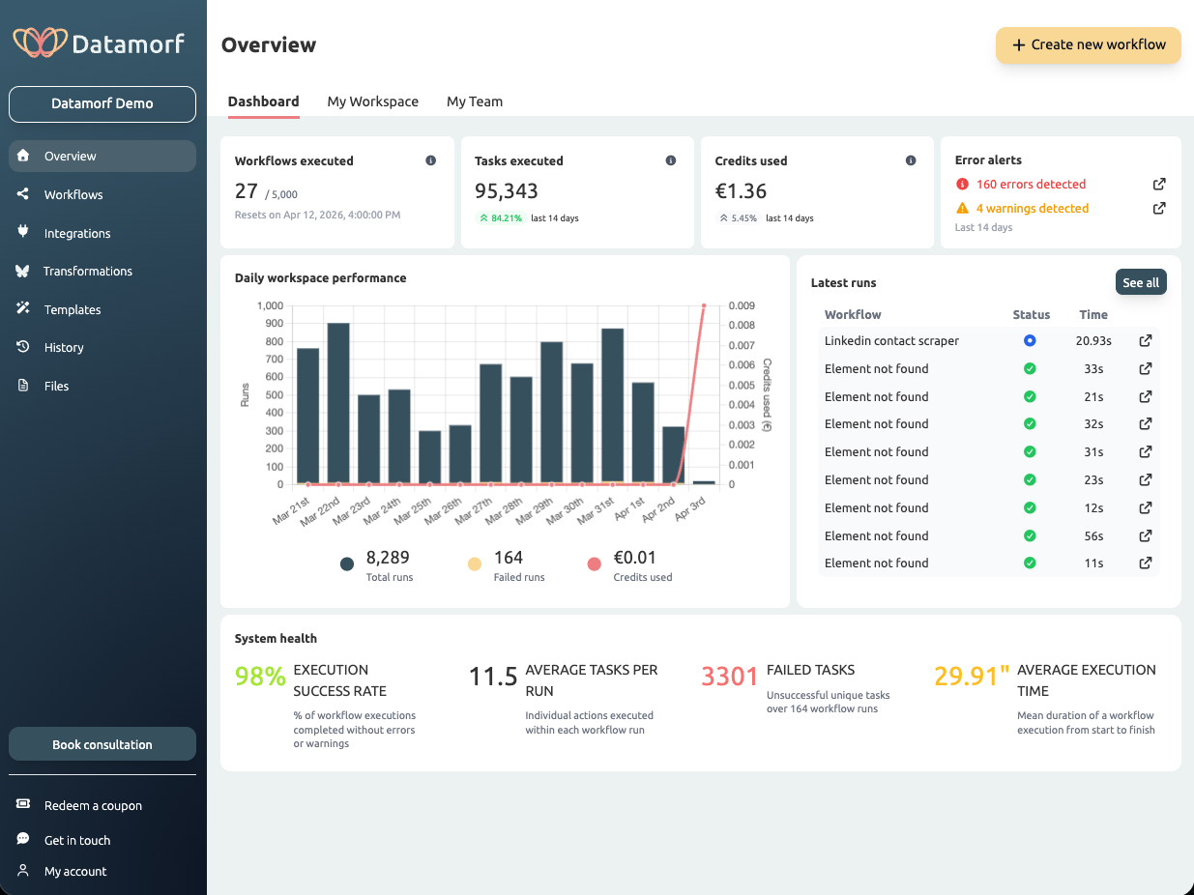The image size is (1194, 895).
Task: Click Create new workflow button
Action: coord(1089,44)
